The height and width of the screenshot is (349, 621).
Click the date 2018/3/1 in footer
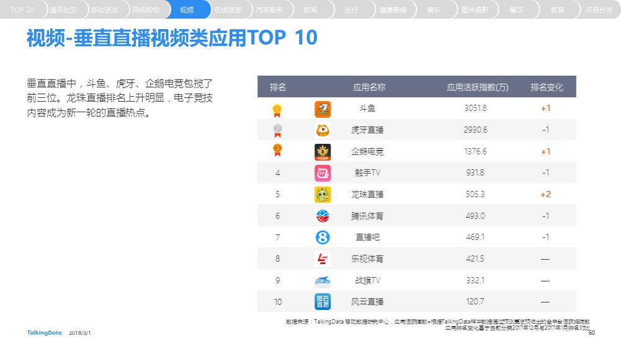(x=79, y=333)
